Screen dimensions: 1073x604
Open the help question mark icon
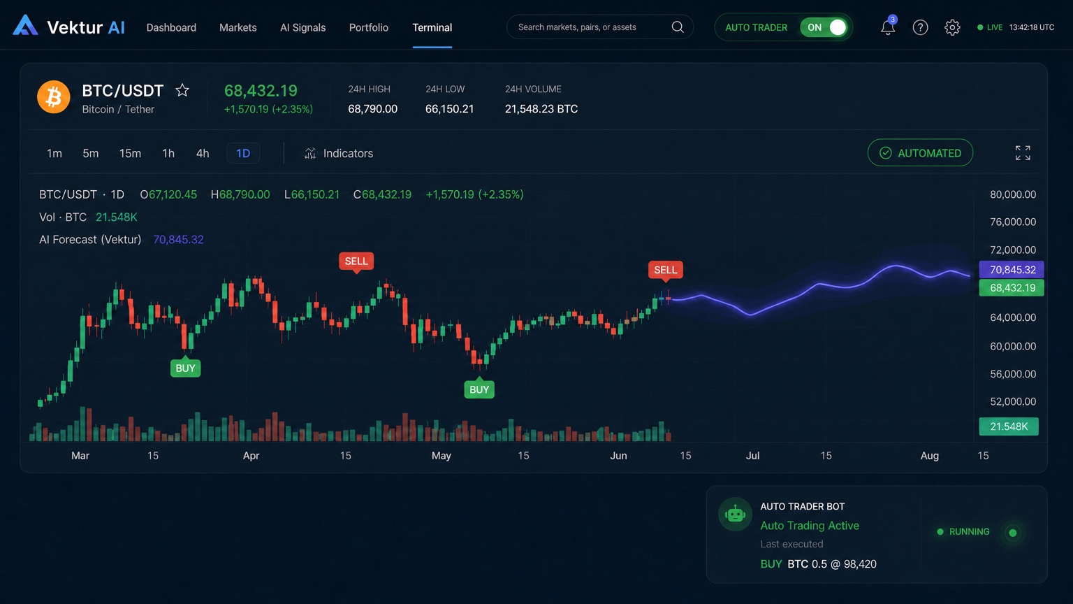coord(921,27)
